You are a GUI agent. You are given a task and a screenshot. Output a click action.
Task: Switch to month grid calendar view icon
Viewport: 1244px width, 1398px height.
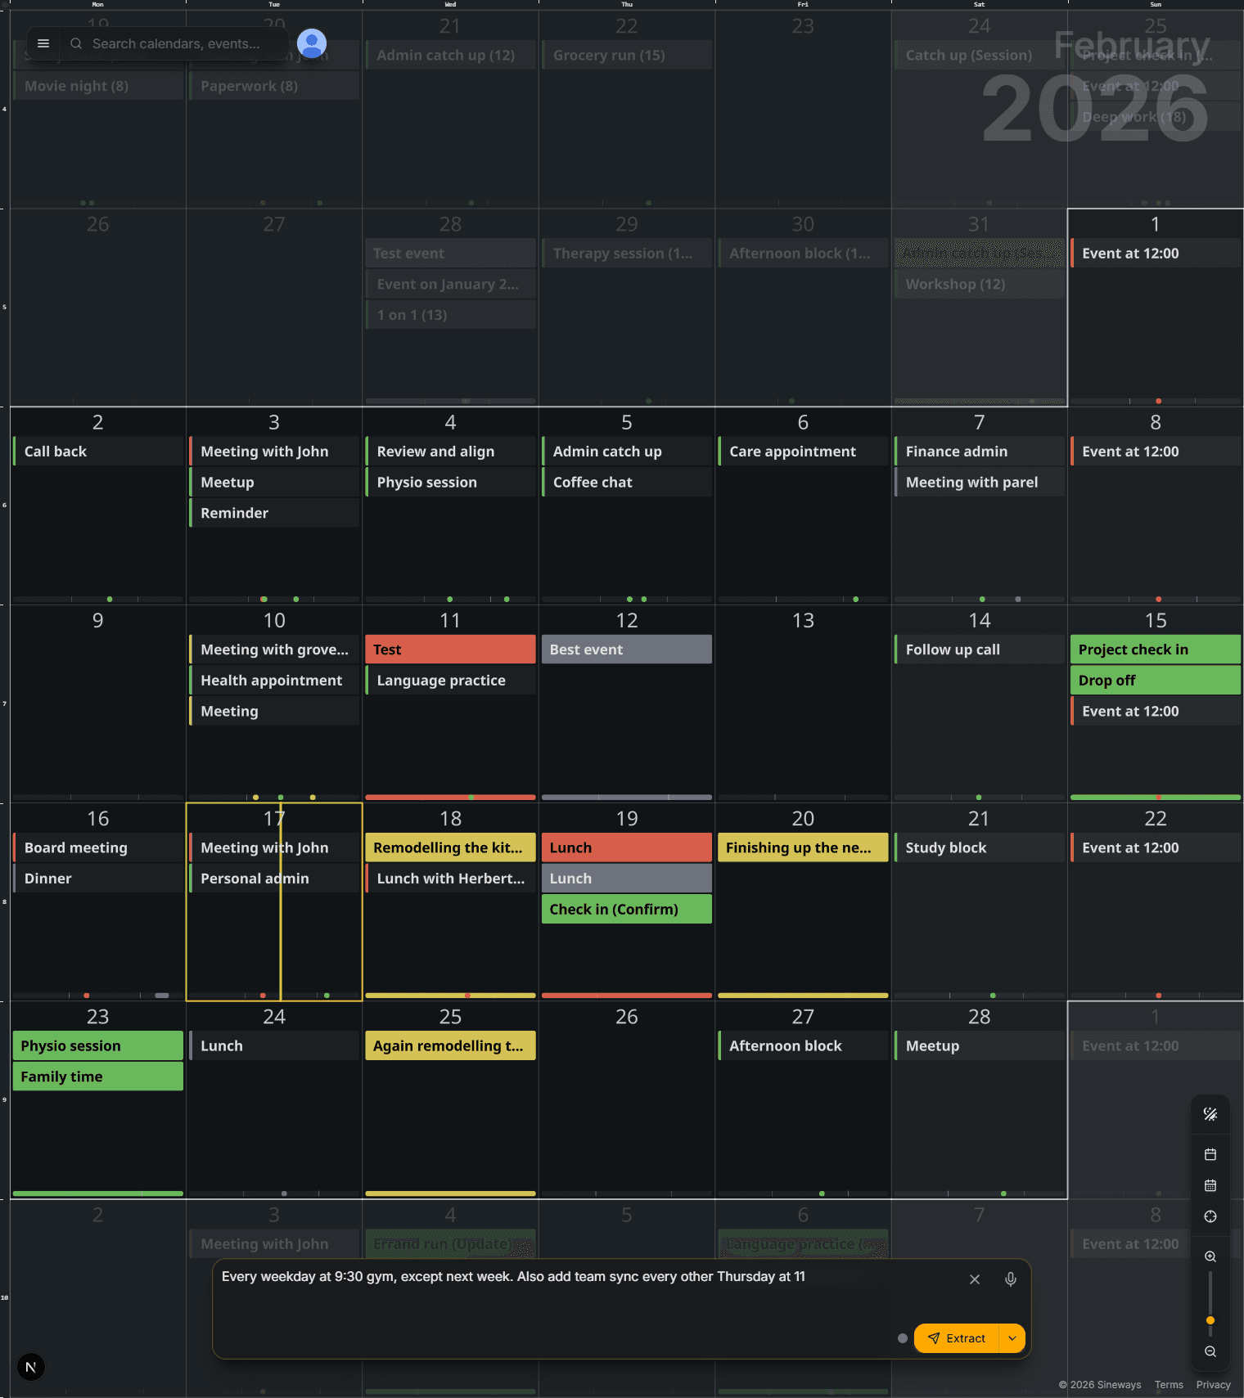tap(1210, 1185)
